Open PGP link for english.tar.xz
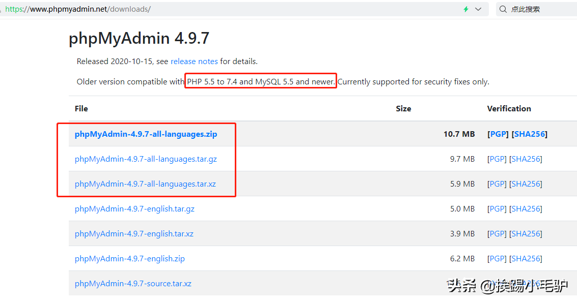The image size is (577, 302). pos(497,234)
